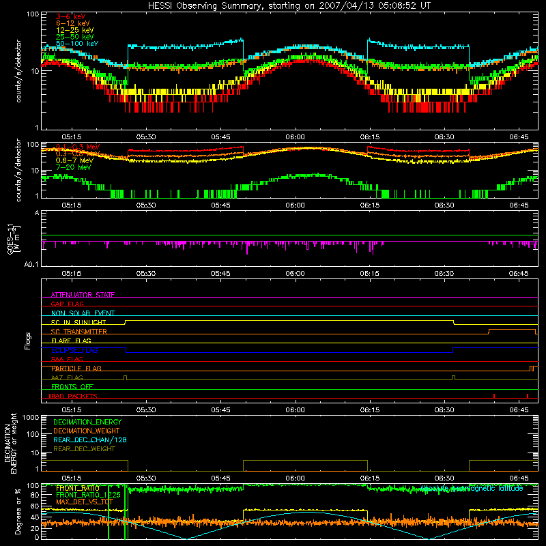
Task: Click 06:30 time label under GOES panel
Action: click(x=444, y=274)
